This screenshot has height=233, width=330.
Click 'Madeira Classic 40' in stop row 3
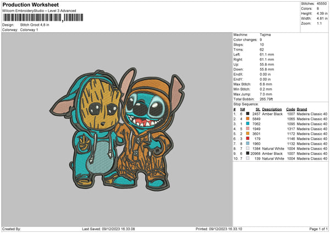tap(312, 124)
